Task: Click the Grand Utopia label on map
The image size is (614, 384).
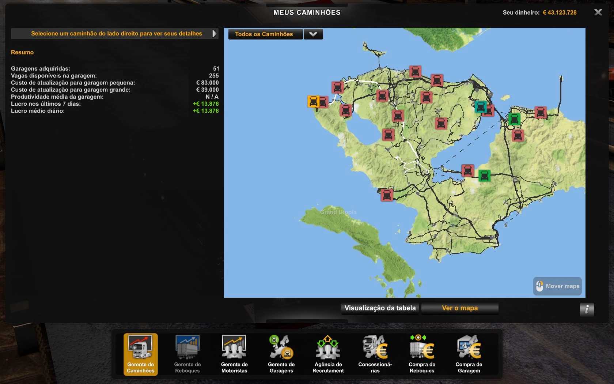Action: tap(338, 212)
